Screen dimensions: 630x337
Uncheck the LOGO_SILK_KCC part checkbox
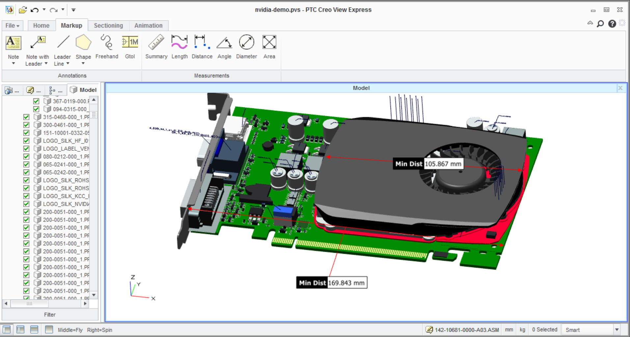(x=26, y=196)
